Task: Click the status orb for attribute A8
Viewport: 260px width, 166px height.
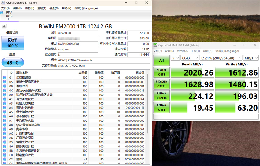Action: pos(5,125)
